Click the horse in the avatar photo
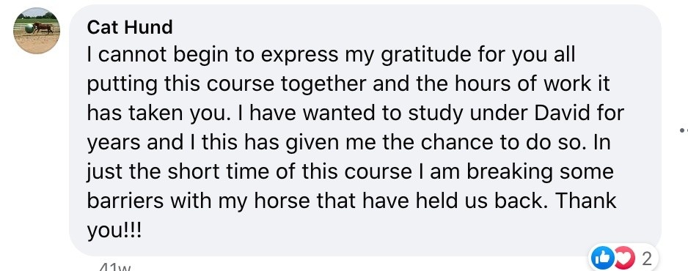 tap(43, 28)
